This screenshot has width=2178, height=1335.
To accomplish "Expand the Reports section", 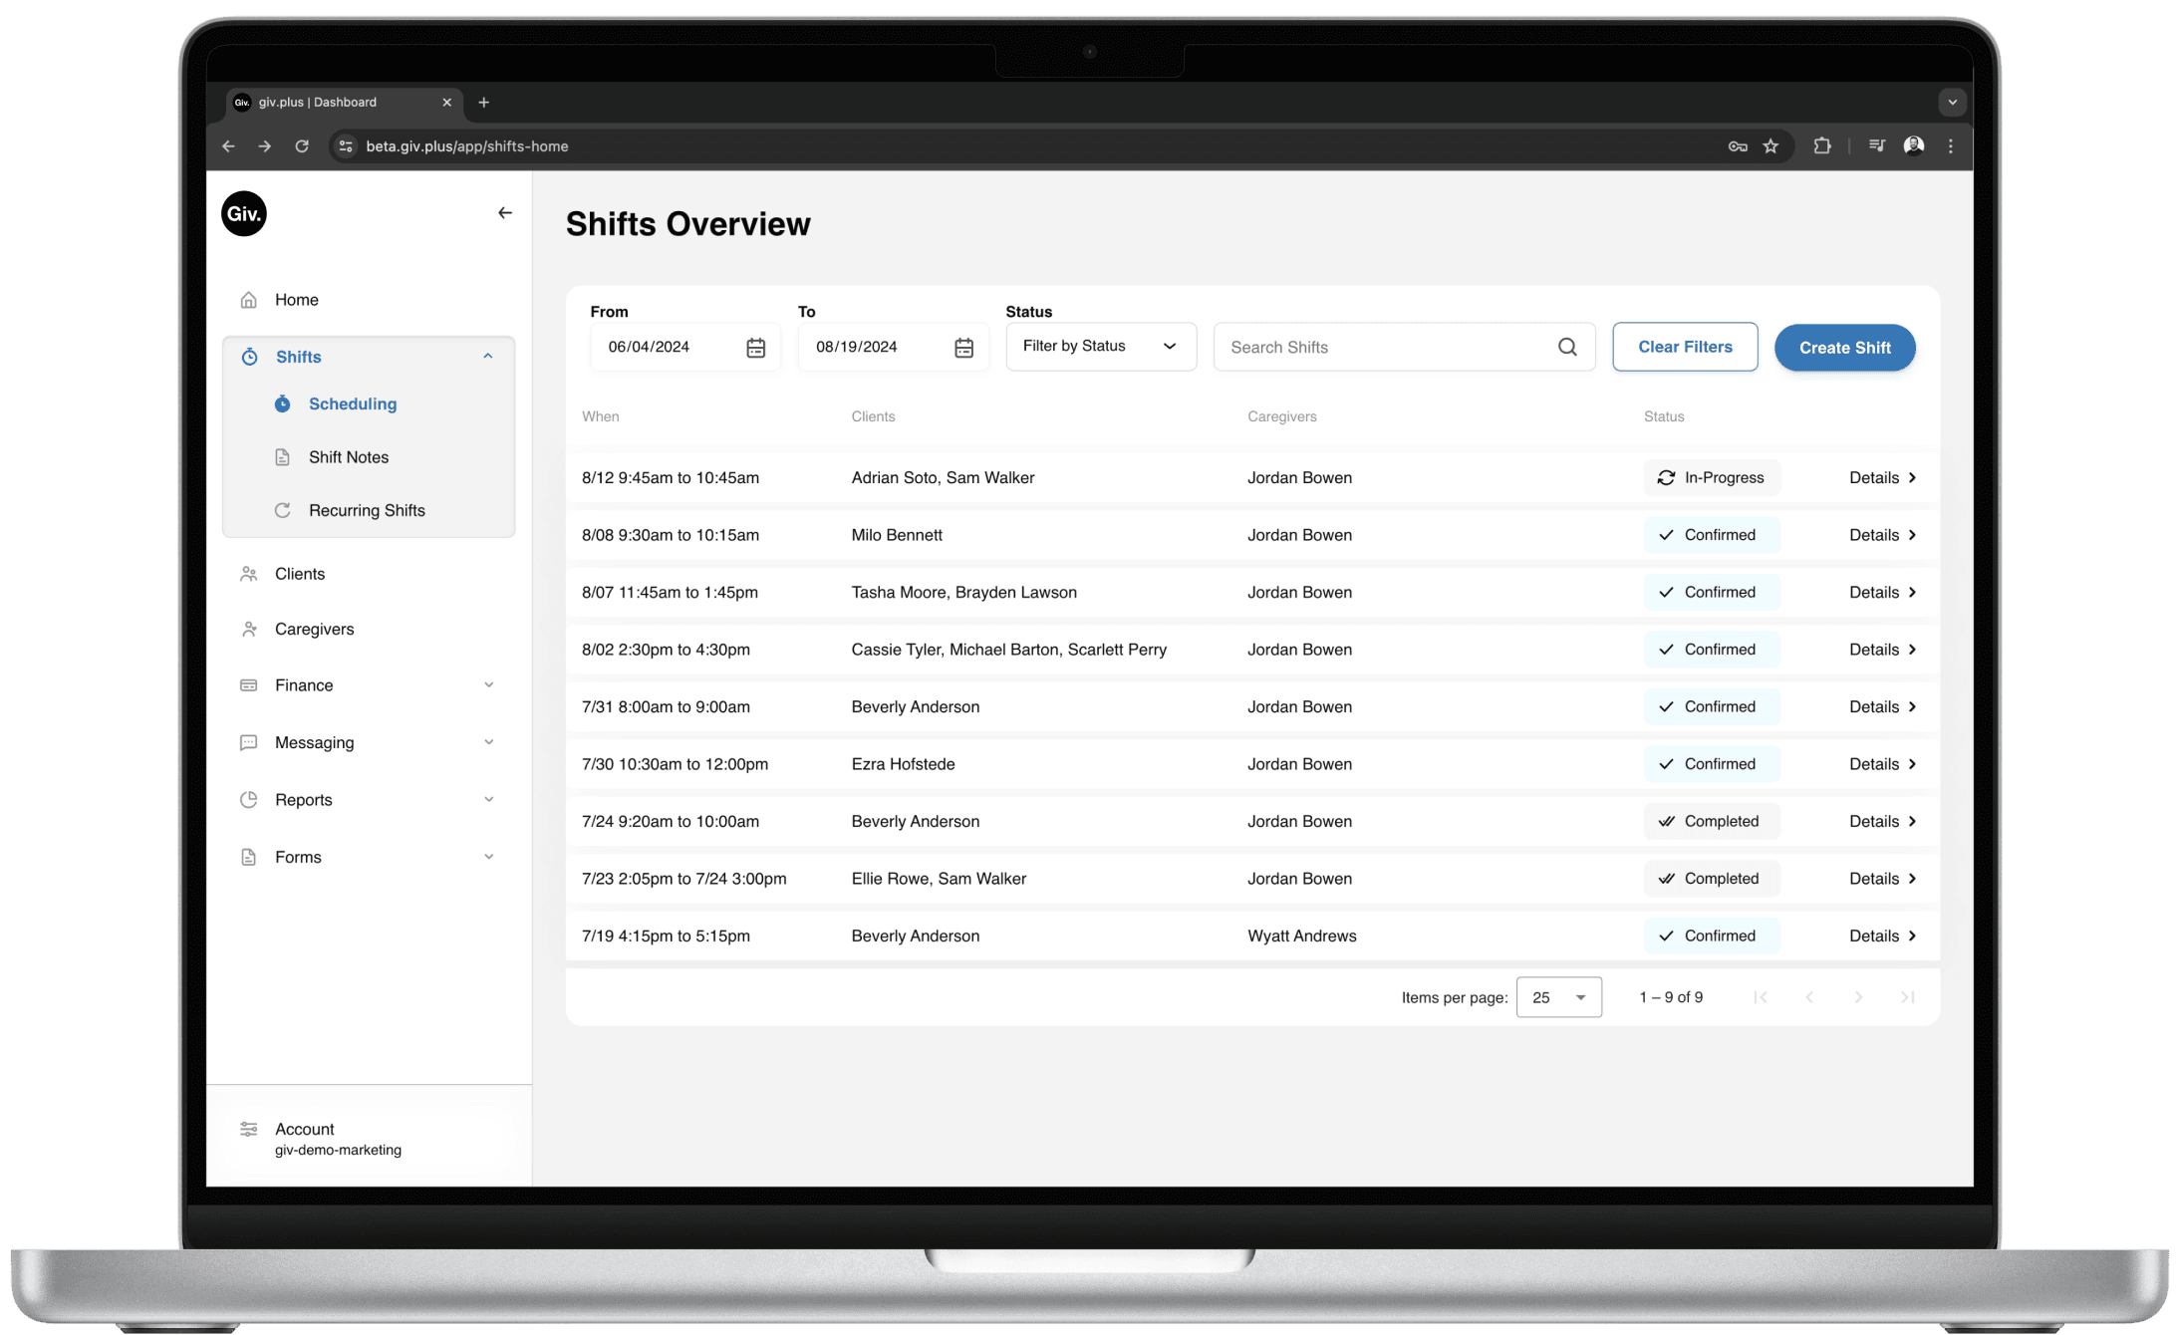I will 489,799.
